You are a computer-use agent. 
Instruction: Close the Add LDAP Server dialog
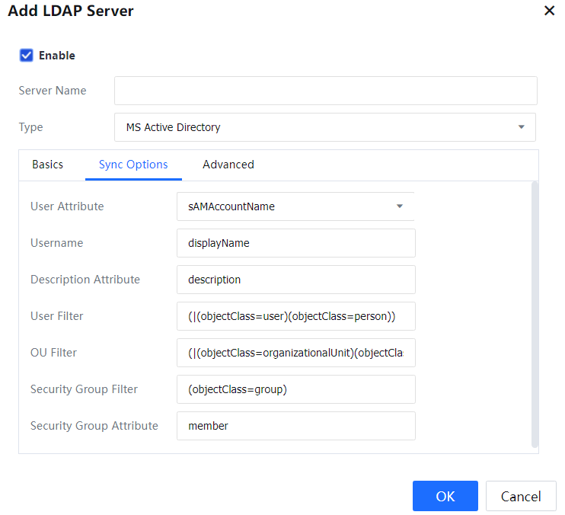pyautogui.click(x=549, y=11)
